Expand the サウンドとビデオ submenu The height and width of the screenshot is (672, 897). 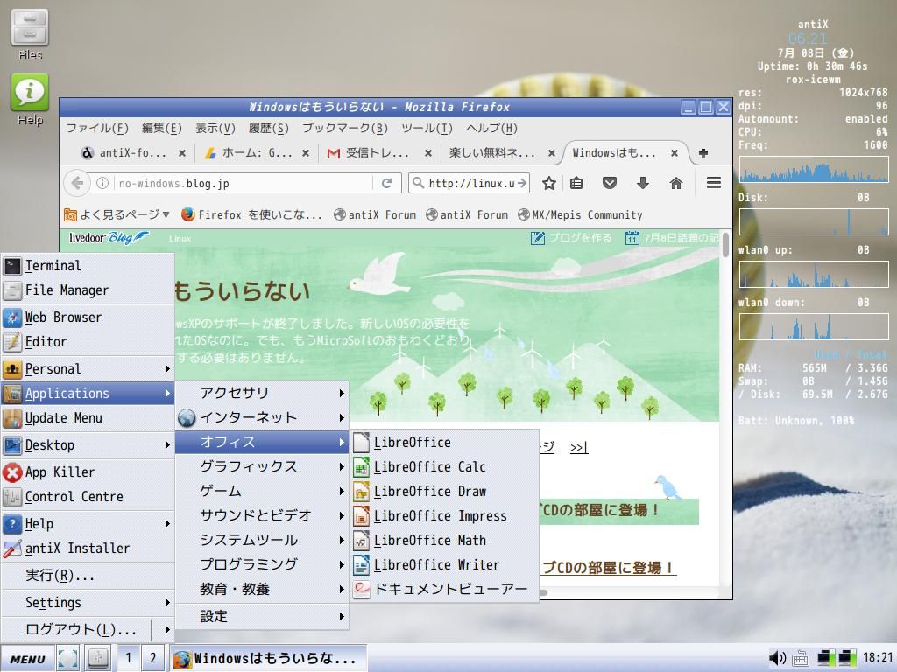(x=261, y=515)
